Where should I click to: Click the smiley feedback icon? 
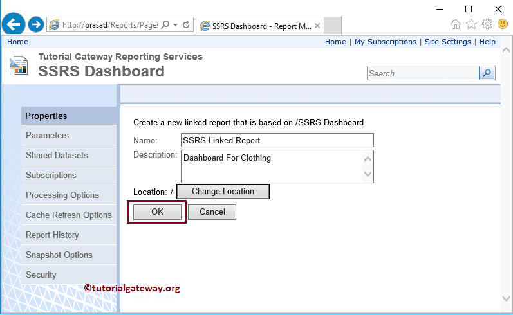coord(503,24)
